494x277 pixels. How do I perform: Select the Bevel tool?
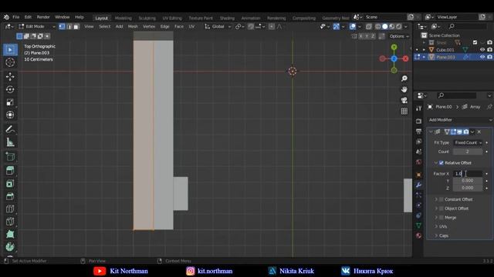point(10,196)
